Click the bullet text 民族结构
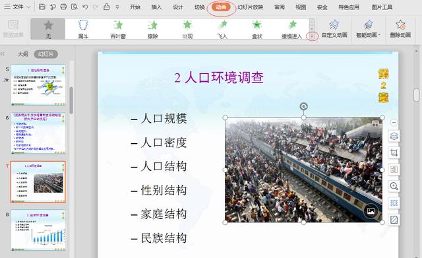 [164, 238]
